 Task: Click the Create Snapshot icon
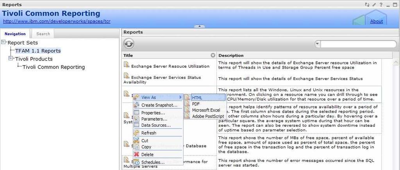(x=136, y=105)
